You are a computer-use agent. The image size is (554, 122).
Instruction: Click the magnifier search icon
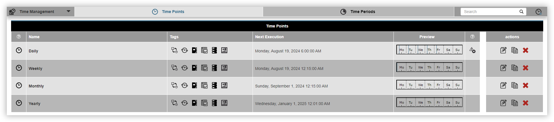[x=521, y=12]
